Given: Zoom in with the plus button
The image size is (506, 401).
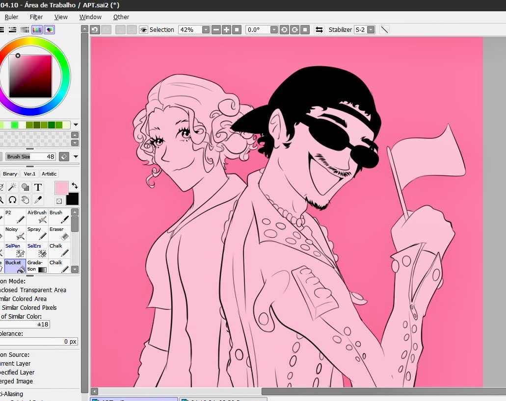Looking at the screenshot, I should [x=227, y=29].
